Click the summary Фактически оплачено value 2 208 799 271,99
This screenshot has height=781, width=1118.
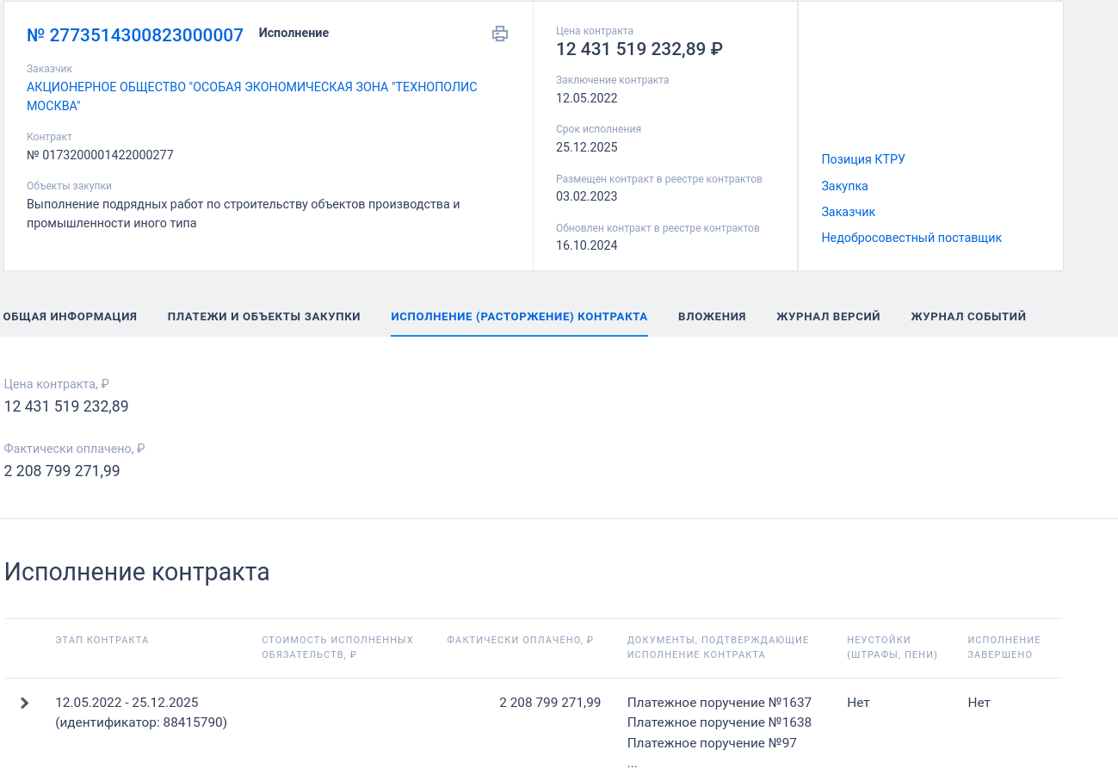point(62,471)
